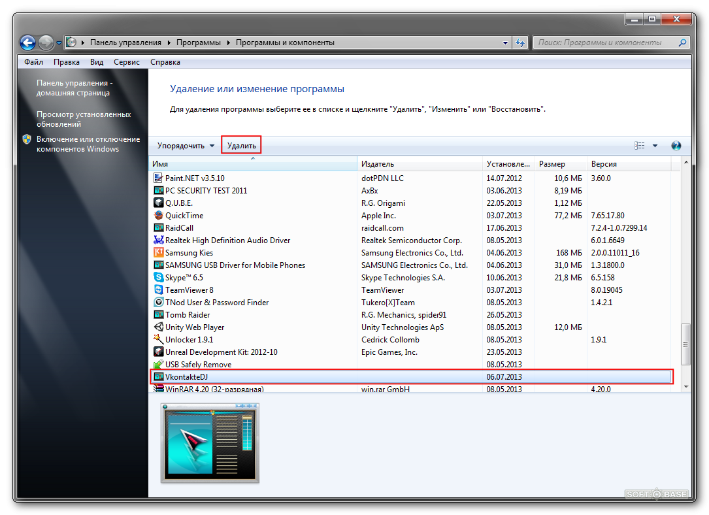Open Включение или отключение компонентов Windows
The width and height of the screenshot is (709, 515).
click(88, 144)
